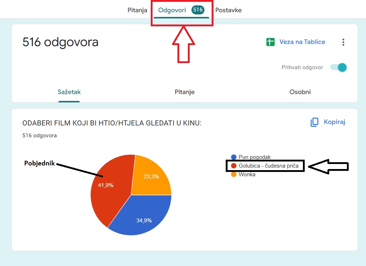
Task: Select the Sažetak sub-tab
Action: pyautogui.click(x=69, y=92)
